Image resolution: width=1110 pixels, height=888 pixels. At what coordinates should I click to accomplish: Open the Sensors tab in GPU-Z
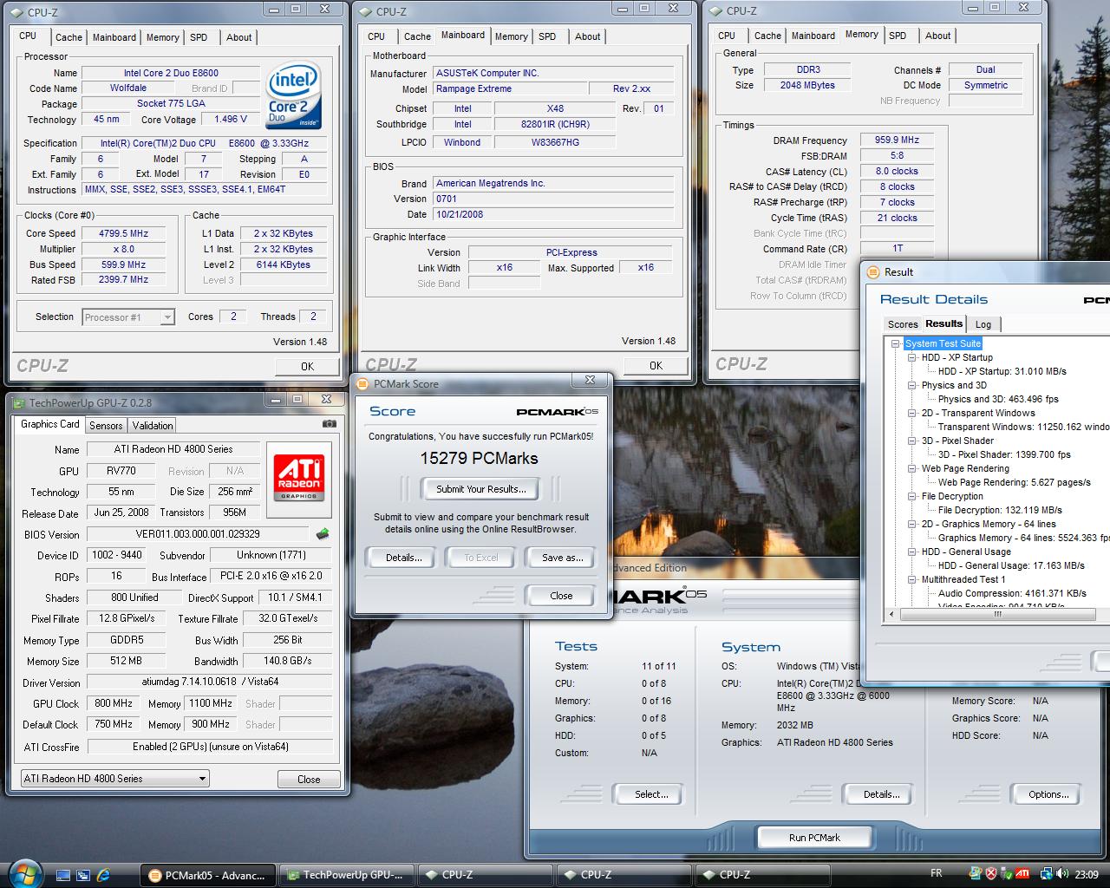coord(106,426)
